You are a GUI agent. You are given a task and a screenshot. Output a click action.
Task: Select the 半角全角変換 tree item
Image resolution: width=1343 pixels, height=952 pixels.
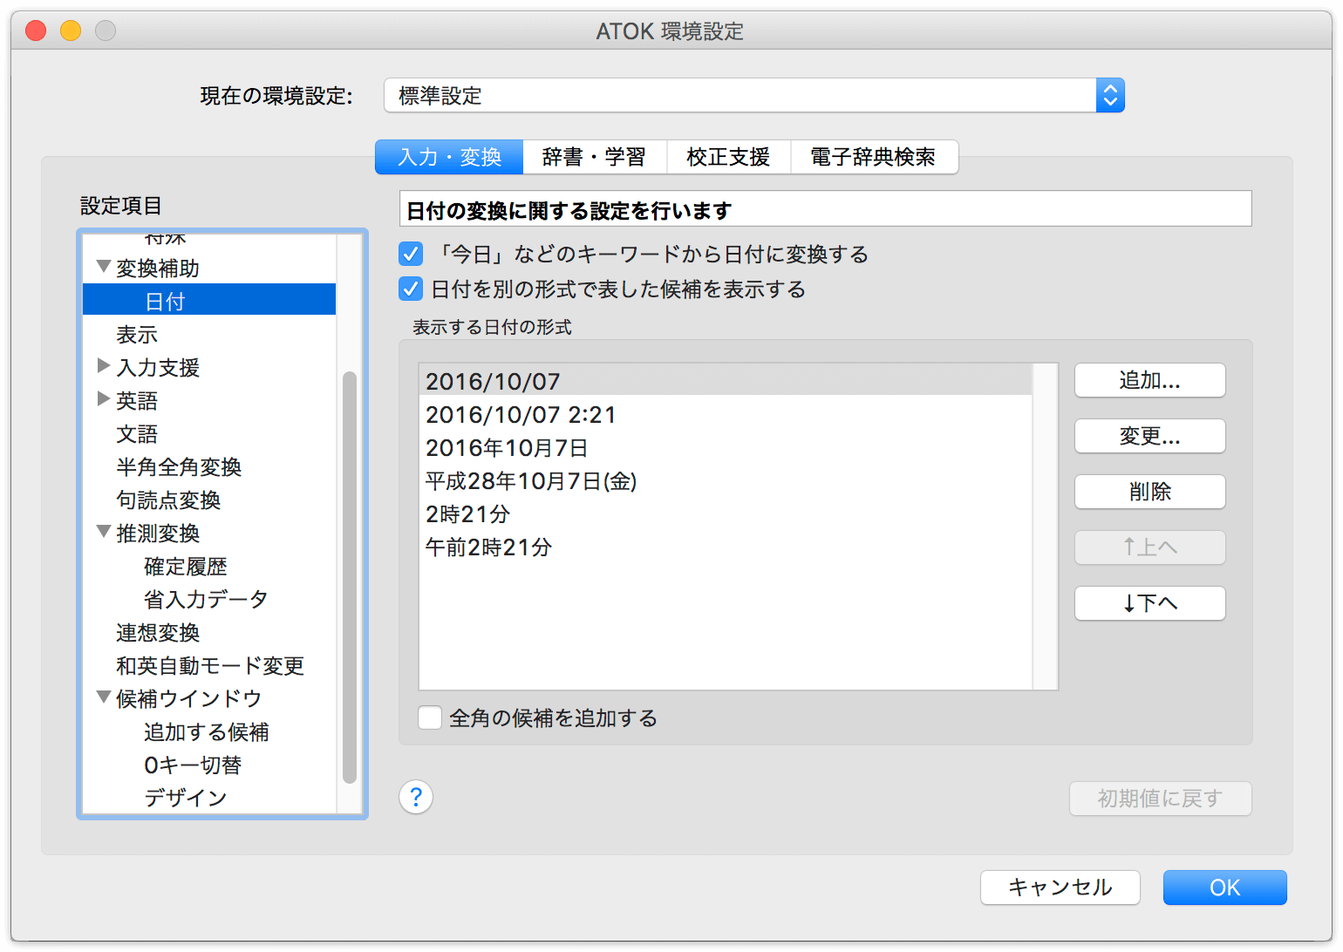tap(209, 466)
